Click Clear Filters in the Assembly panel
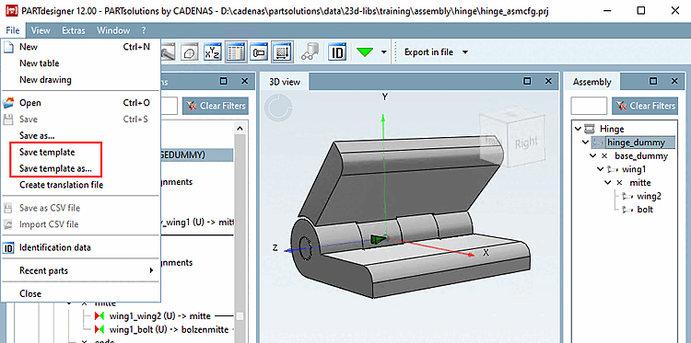691x343 pixels. tap(645, 106)
